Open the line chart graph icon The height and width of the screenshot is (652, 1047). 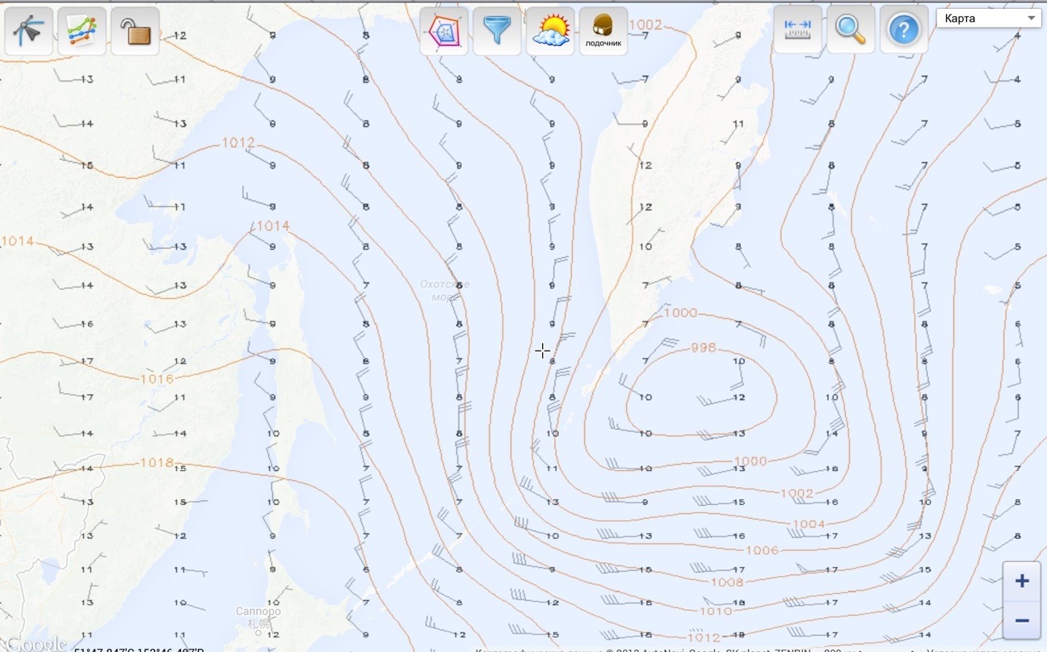82,32
